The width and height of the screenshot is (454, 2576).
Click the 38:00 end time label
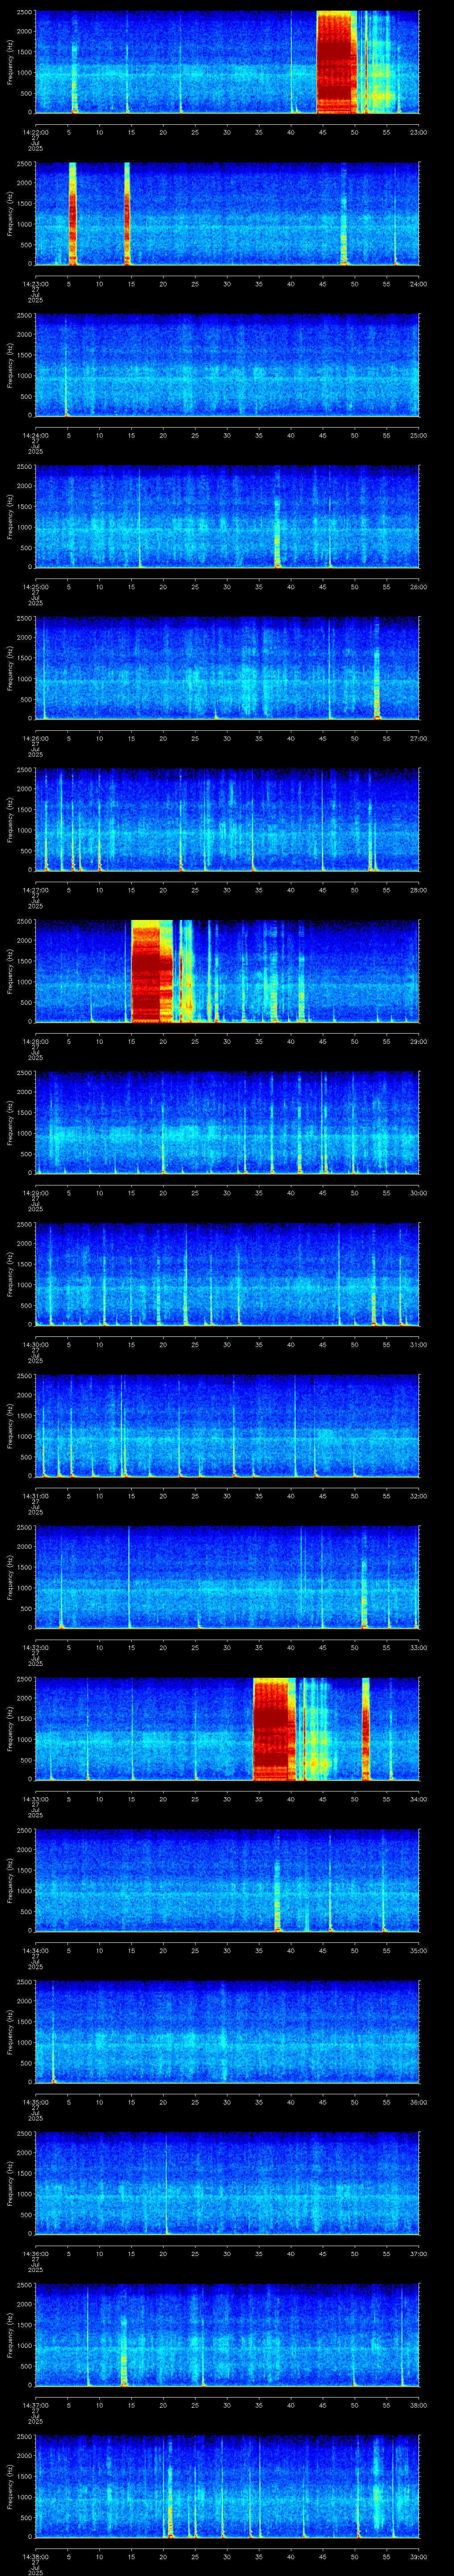418,2404
